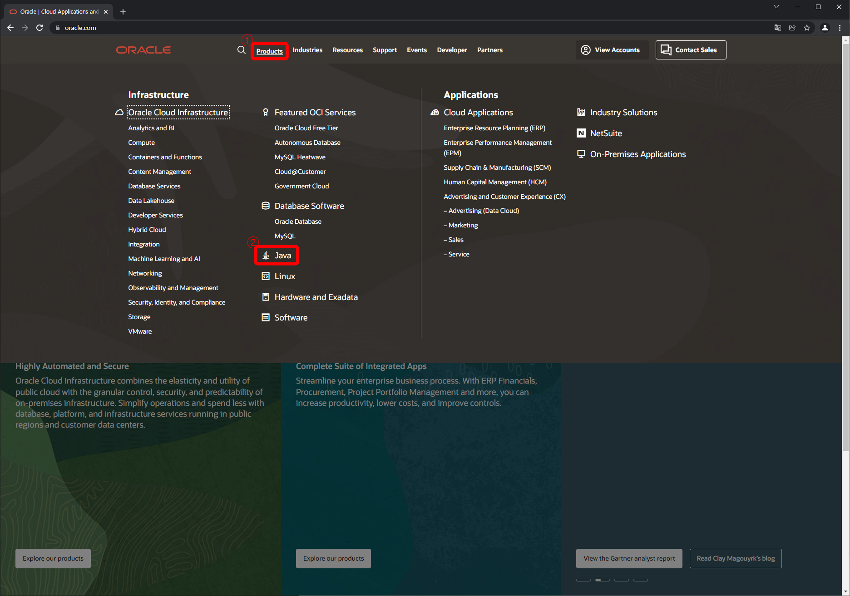
Task: Open the Developer menu
Action: click(452, 50)
